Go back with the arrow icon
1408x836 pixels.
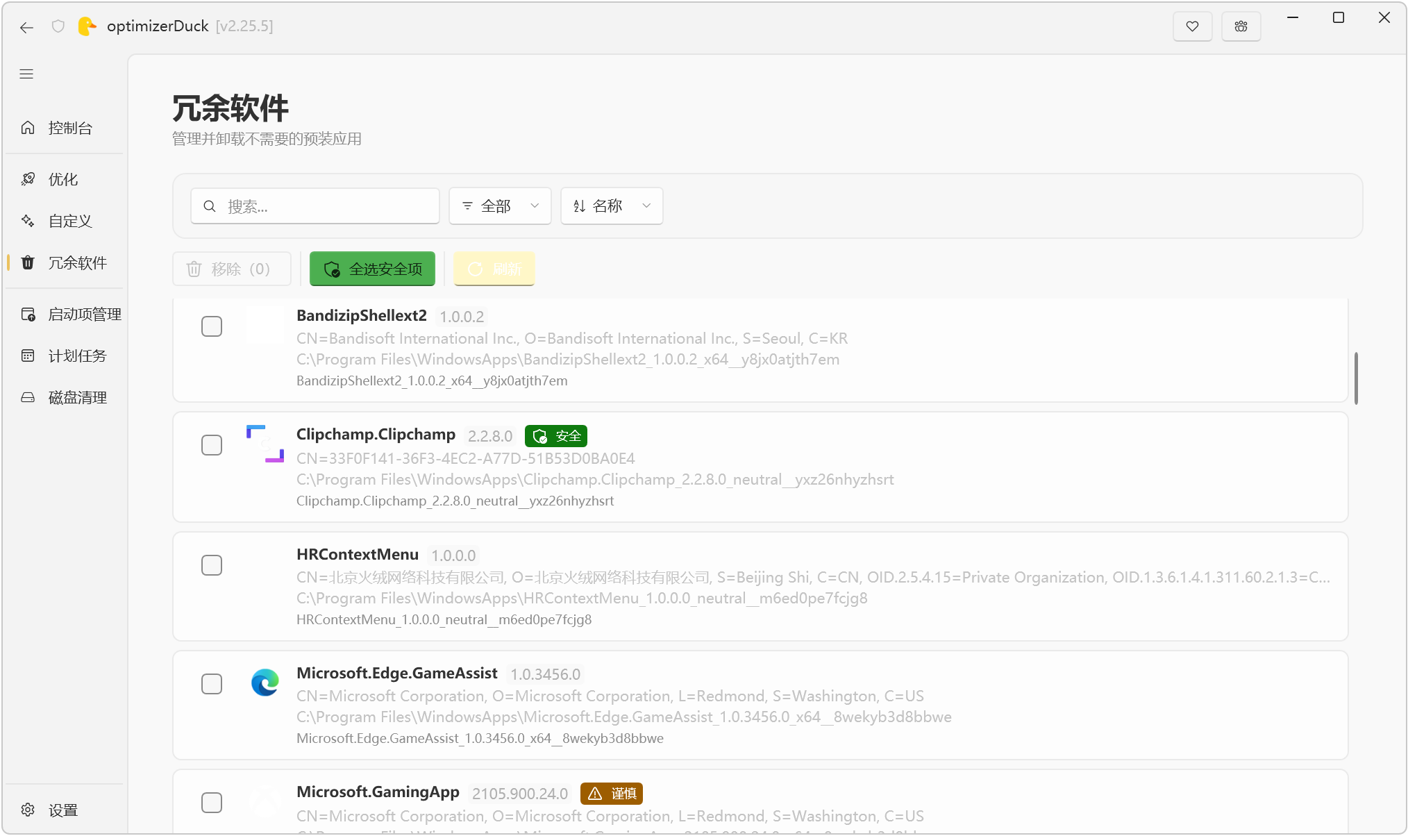point(26,27)
